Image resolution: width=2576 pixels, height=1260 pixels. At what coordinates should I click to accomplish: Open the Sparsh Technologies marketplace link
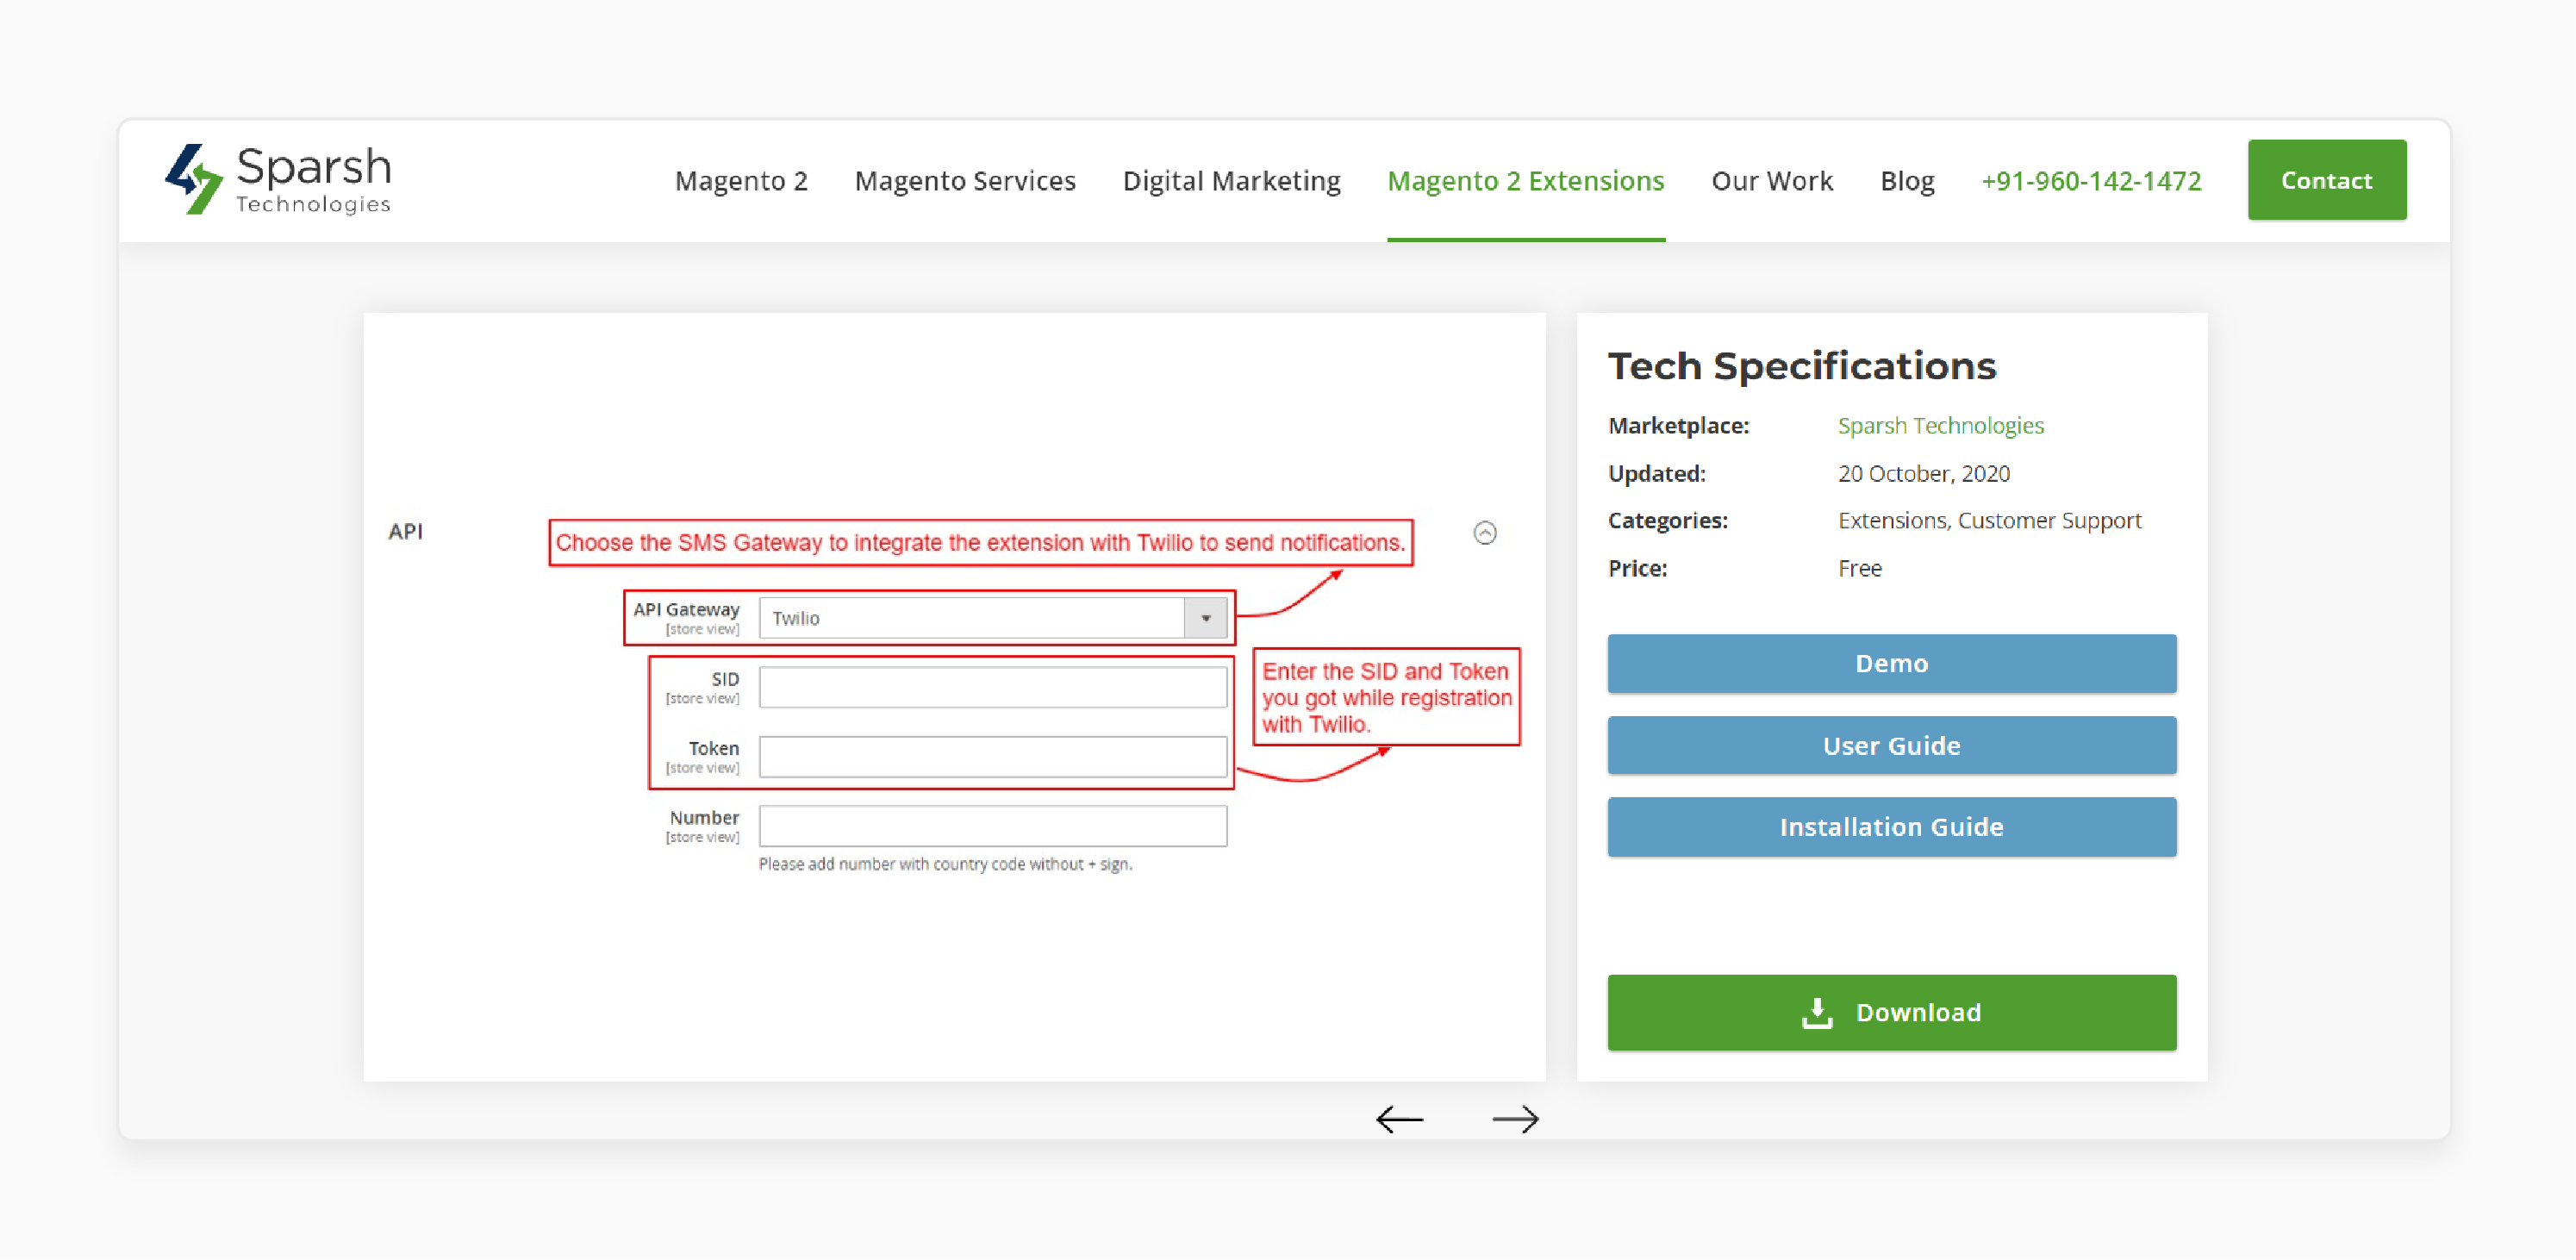coord(1940,426)
